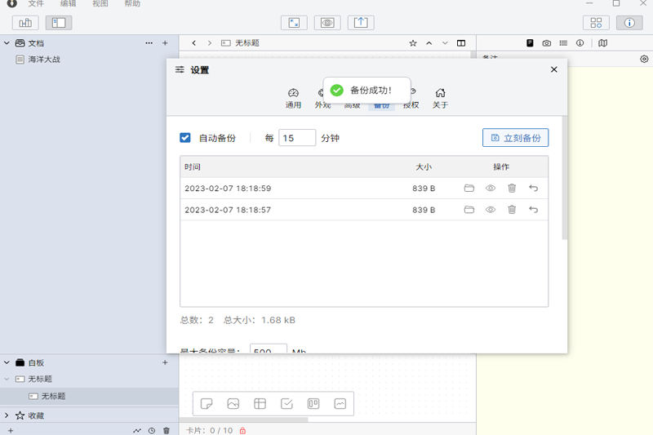653x435 pixels.
Task: Uncheck the 自动备份 checkbox
Action: (x=185, y=138)
